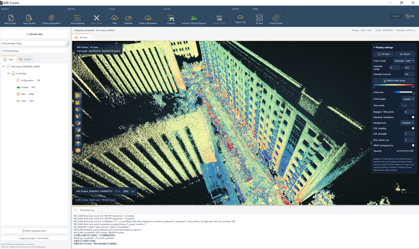Screen dimensions: 419x249
Task: Open the Color mode dropdown
Action: tap(404, 61)
